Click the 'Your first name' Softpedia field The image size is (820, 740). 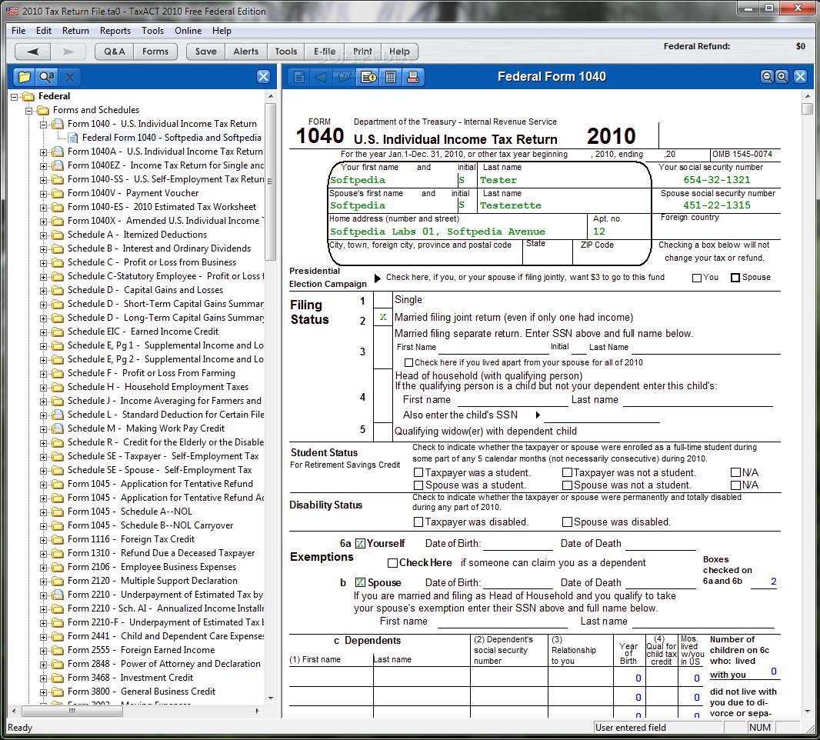coord(392,180)
